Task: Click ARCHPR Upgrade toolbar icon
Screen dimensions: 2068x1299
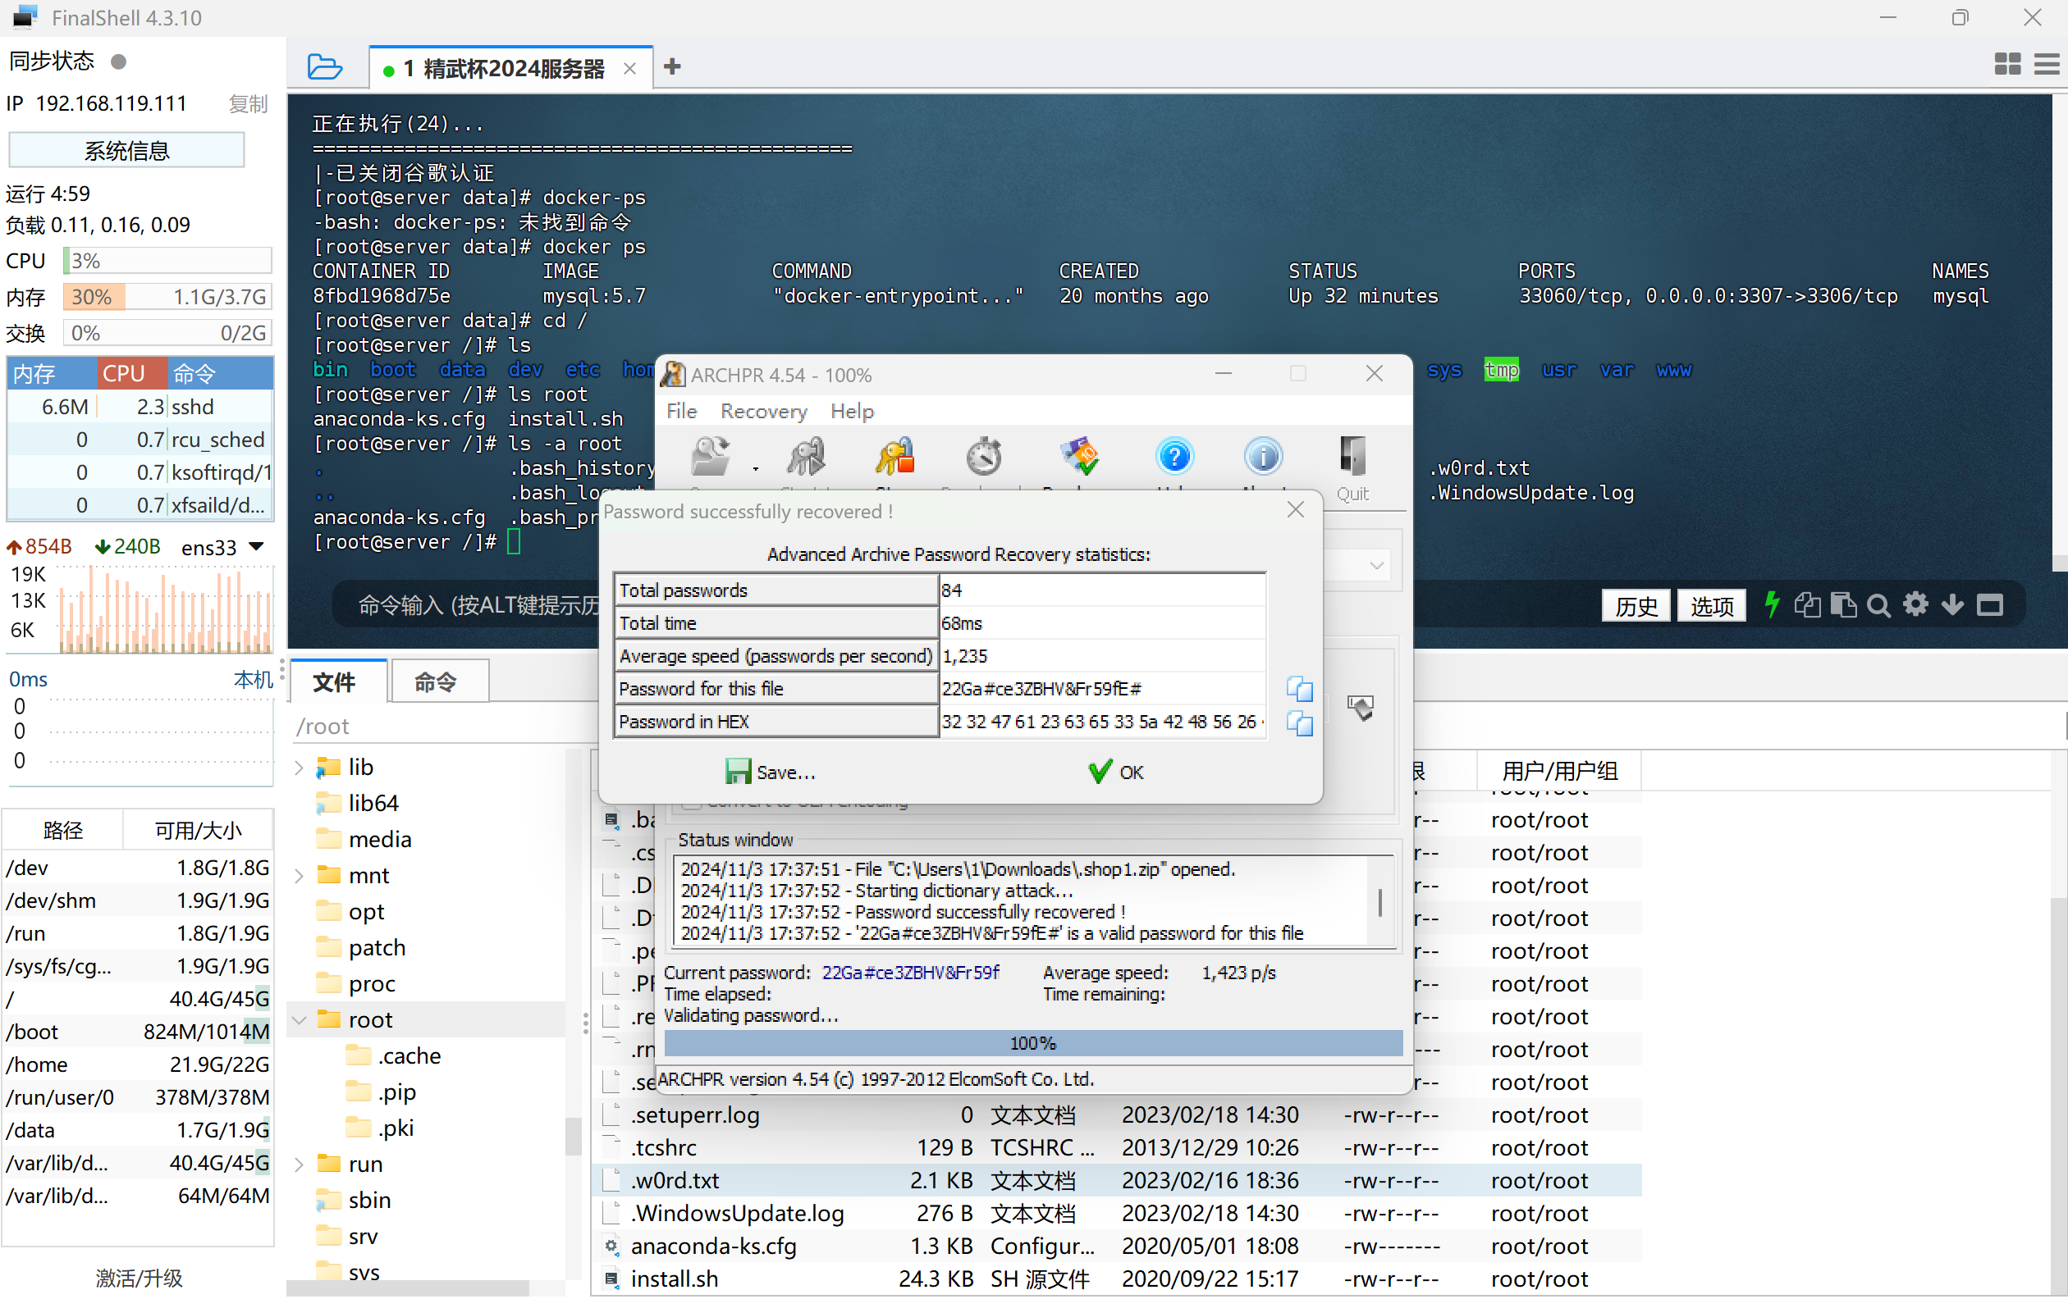Action: pos(1079,457)
